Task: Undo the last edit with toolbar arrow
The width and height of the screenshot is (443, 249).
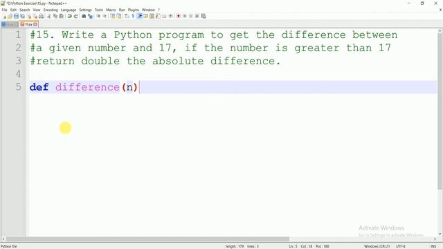Action: click(69, 16)
